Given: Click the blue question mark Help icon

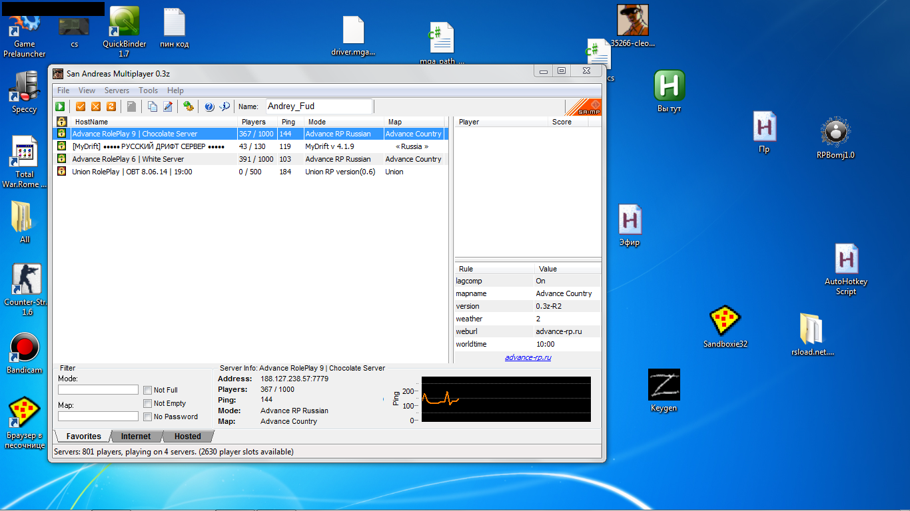Looking at the screenshot, I should click(209, 106).
